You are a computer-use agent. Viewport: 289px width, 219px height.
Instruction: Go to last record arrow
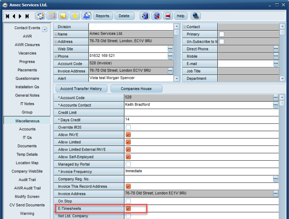(x=27, y=16)
